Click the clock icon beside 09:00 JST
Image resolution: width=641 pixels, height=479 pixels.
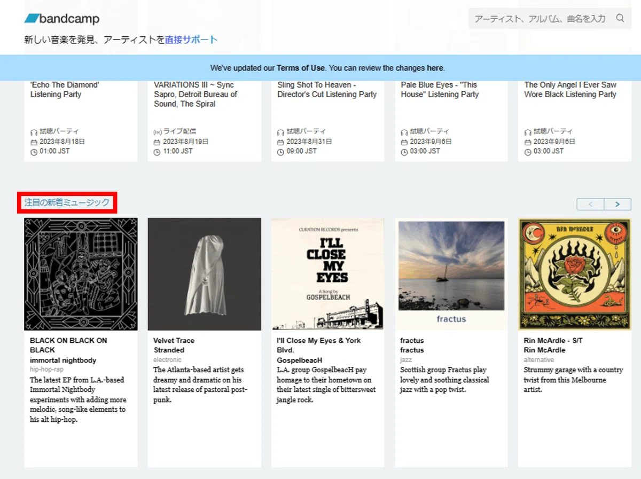point(280,152)
